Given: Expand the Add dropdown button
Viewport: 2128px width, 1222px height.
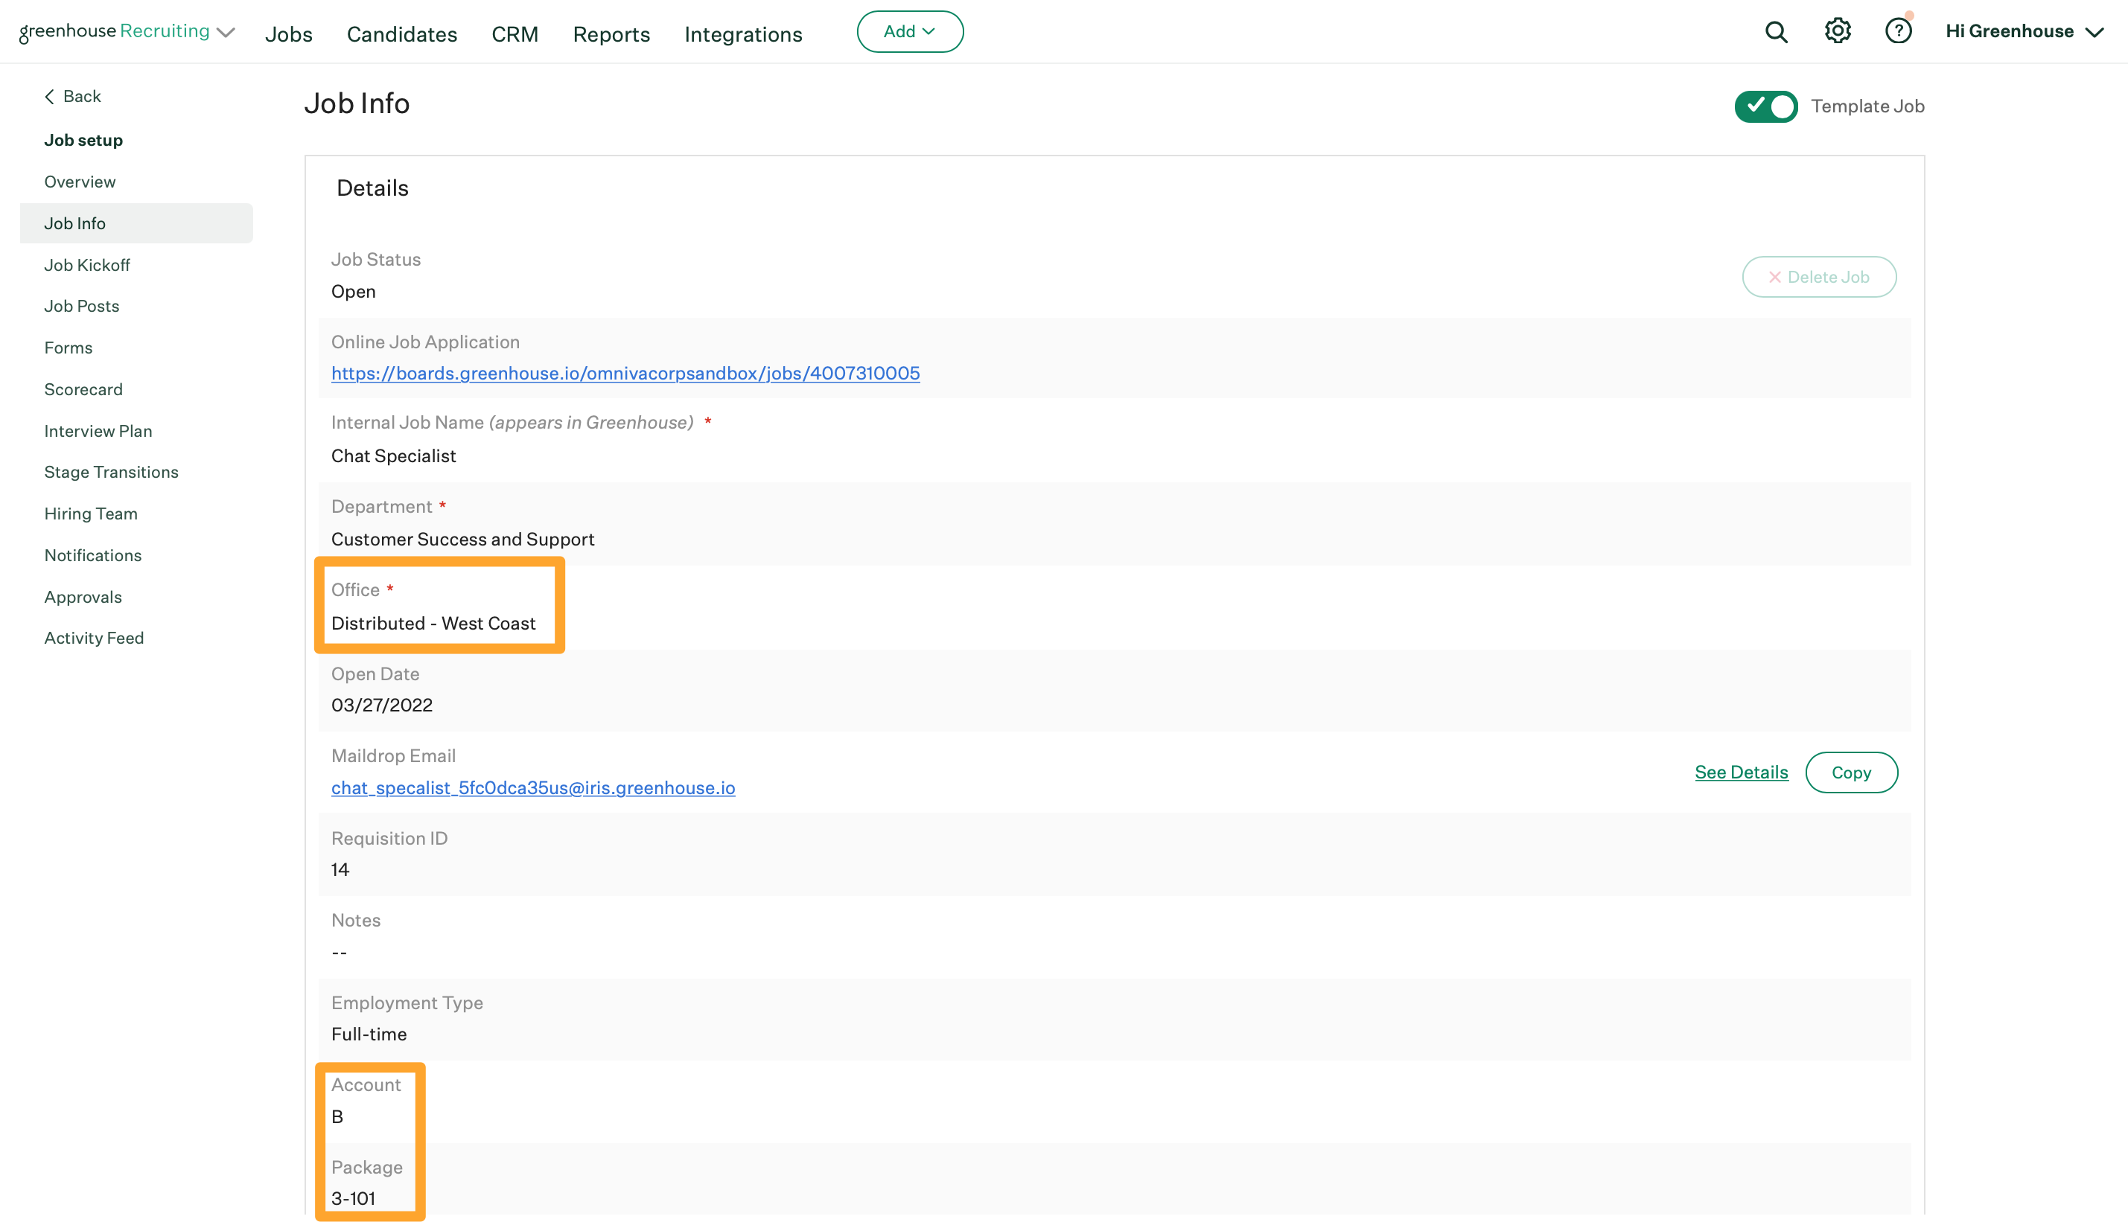Looking at the screenshot, I should pos(909,32).
